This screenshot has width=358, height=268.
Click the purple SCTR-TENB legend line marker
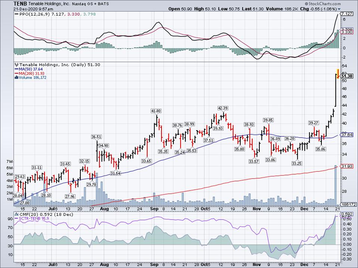tap(16, 218)
